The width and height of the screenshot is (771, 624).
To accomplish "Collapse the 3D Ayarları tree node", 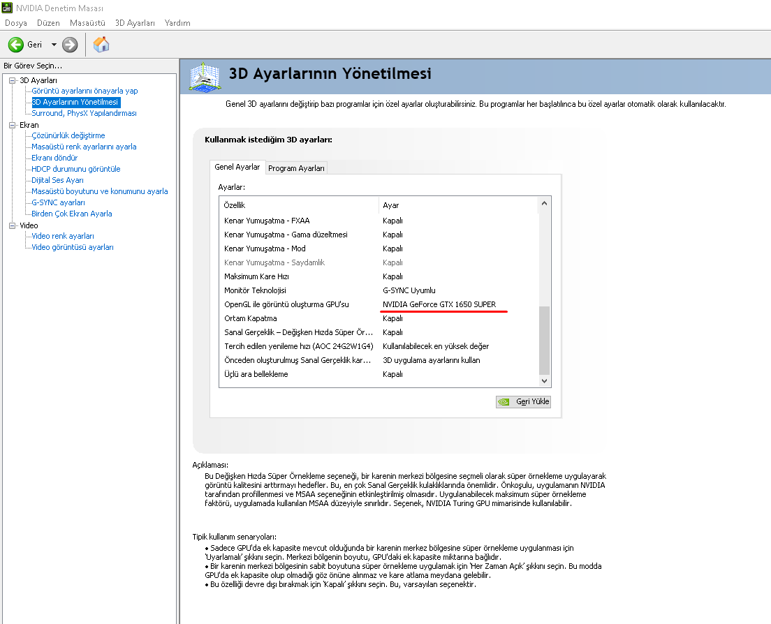I will 13,80.
